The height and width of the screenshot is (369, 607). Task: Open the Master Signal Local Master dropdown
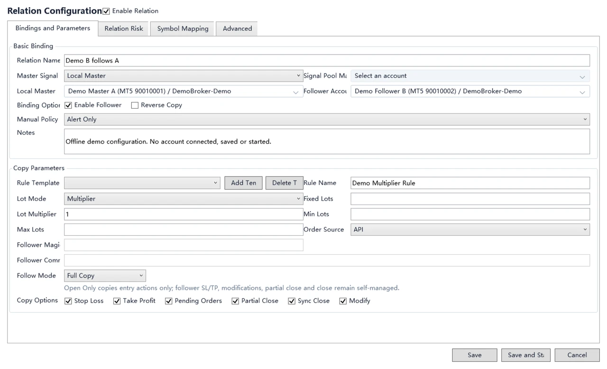click(x=184, y=76)
